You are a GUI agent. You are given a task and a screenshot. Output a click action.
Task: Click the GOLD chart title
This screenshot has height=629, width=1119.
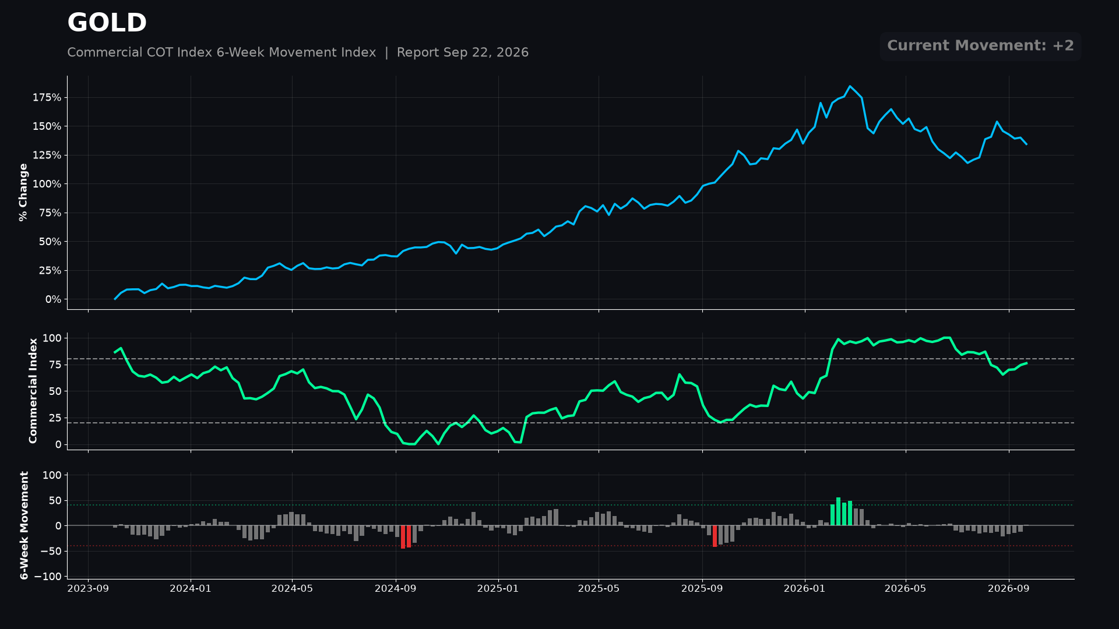click(x=107, y=23)
